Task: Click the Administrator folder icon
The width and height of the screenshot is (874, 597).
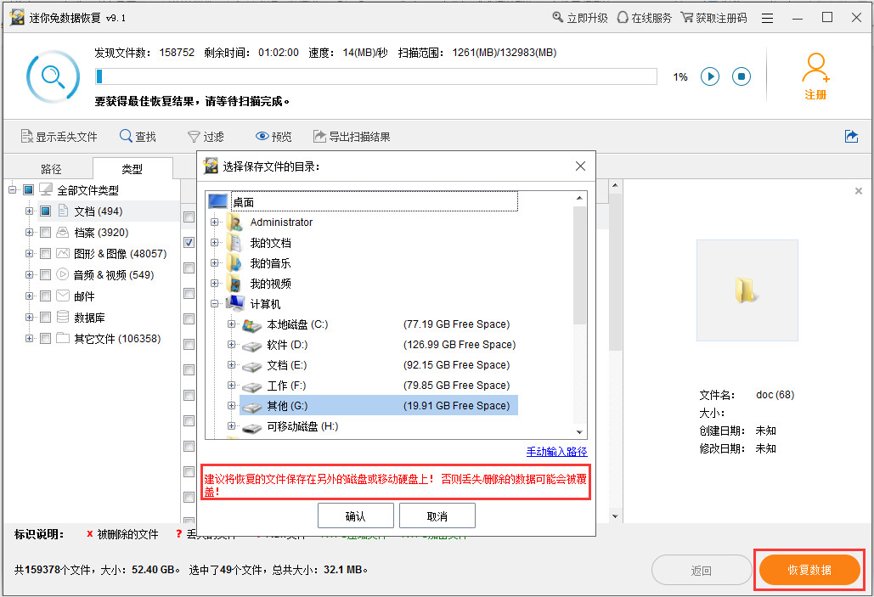Action: (x=234, y=222)
